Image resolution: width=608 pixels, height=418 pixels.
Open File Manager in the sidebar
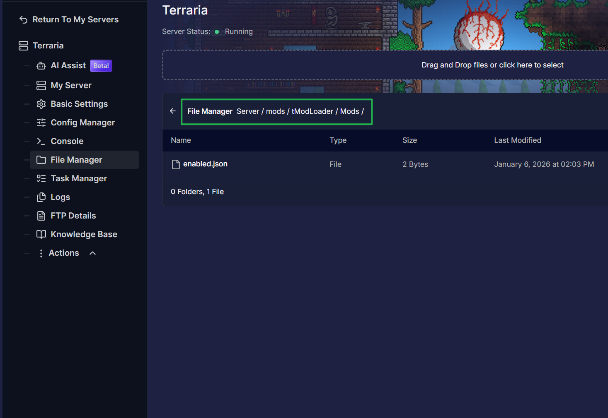[76, 160]
